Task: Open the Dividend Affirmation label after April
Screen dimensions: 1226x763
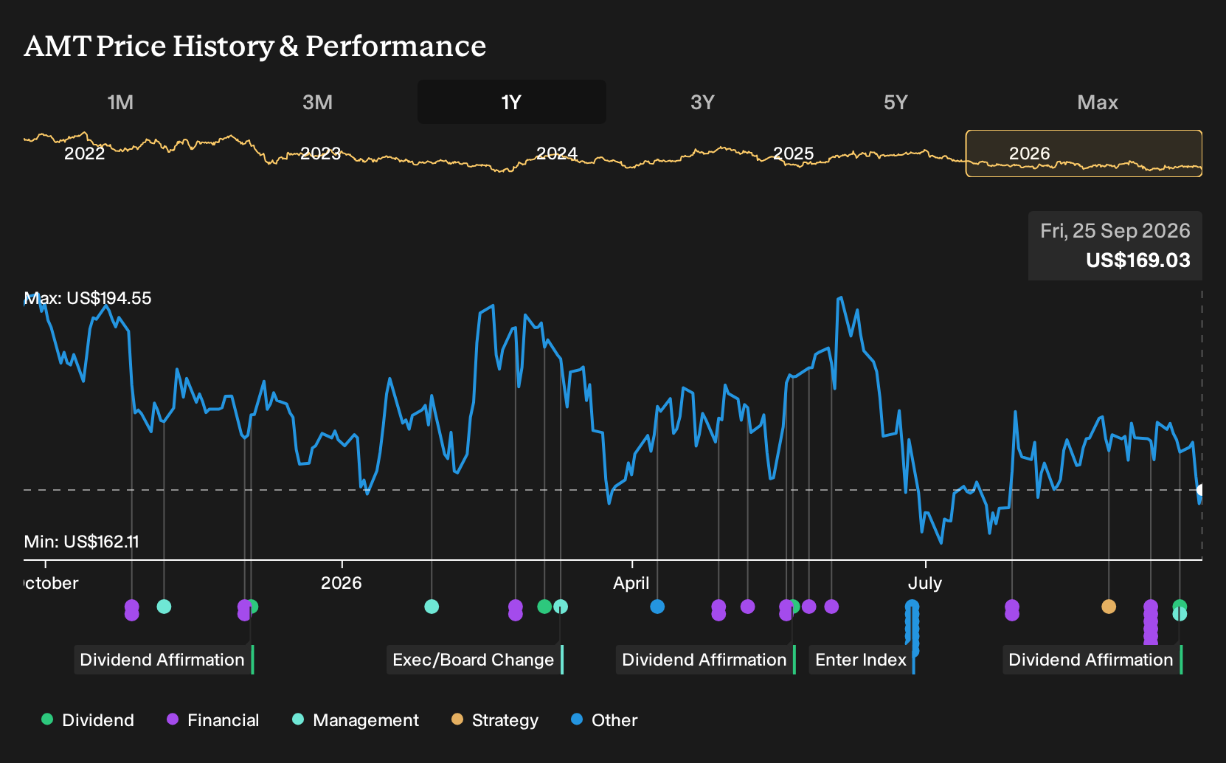Action: click(x=706, y=660)
